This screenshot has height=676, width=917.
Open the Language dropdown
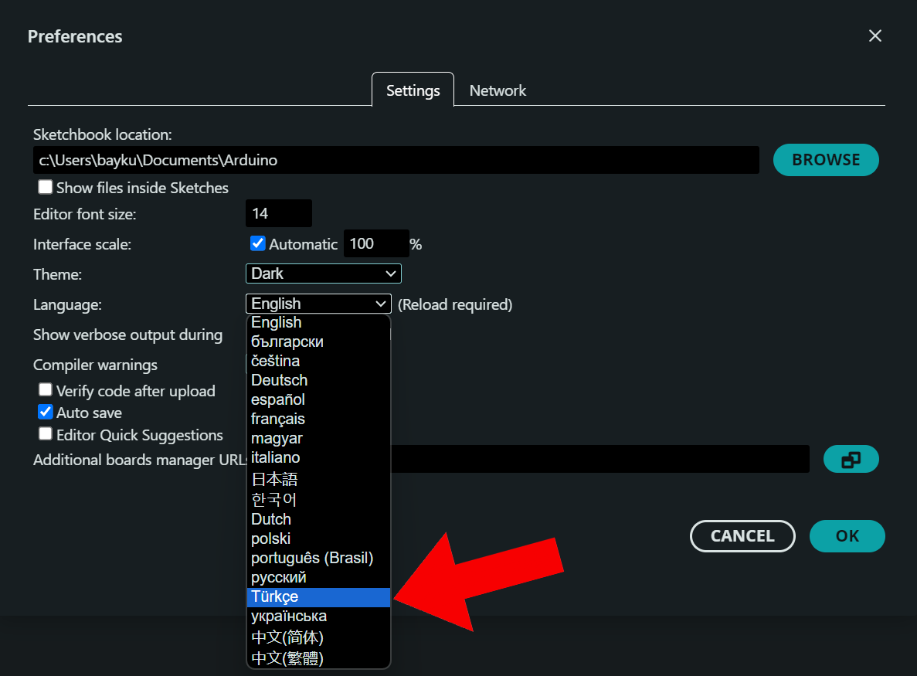pos(318,303)
